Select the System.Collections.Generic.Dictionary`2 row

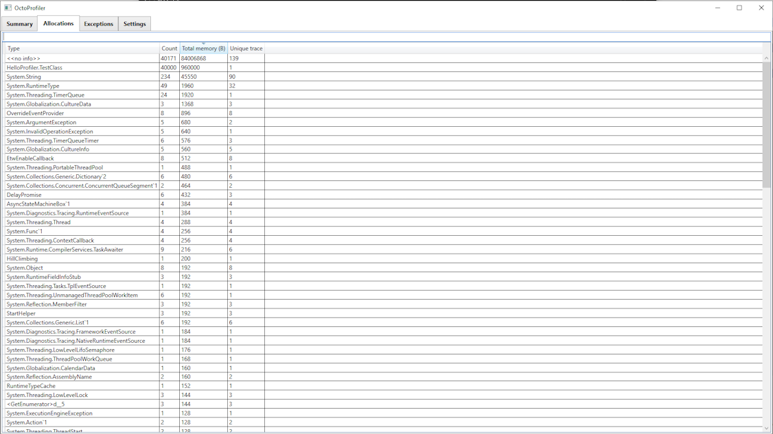coord(384,176)
